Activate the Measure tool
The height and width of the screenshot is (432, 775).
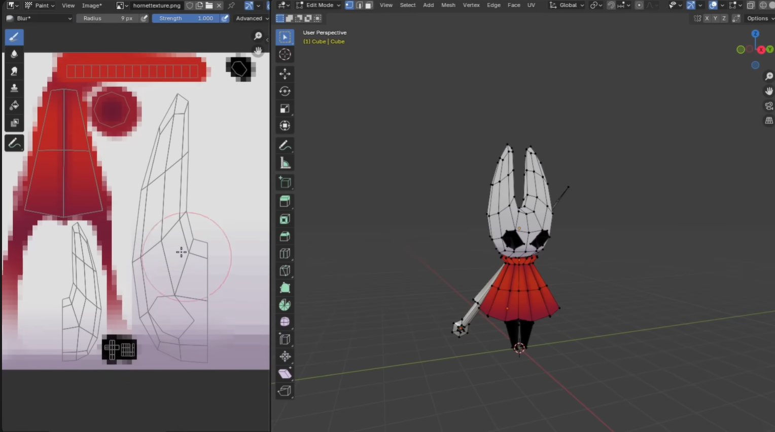point(285,162)
